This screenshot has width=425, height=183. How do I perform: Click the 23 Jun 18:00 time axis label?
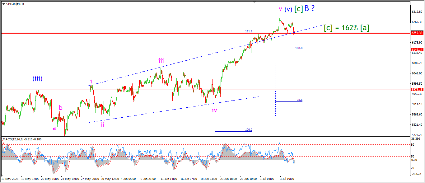[x=227, y=179]
